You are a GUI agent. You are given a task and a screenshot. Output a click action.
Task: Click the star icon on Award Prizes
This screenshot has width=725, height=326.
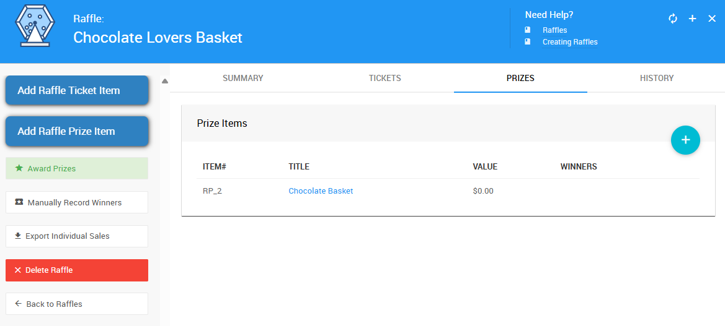(19, 168)
